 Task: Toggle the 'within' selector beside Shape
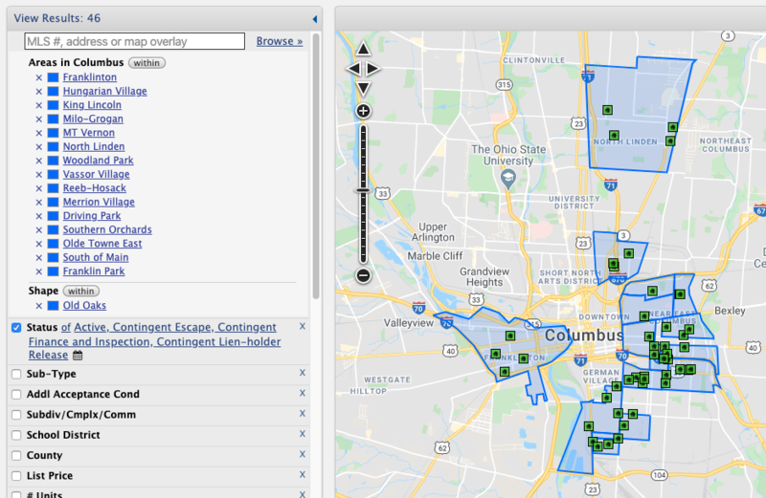coord(81,291)
